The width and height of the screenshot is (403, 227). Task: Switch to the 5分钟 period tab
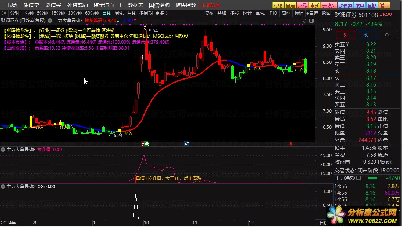click(x=42, y=13)
